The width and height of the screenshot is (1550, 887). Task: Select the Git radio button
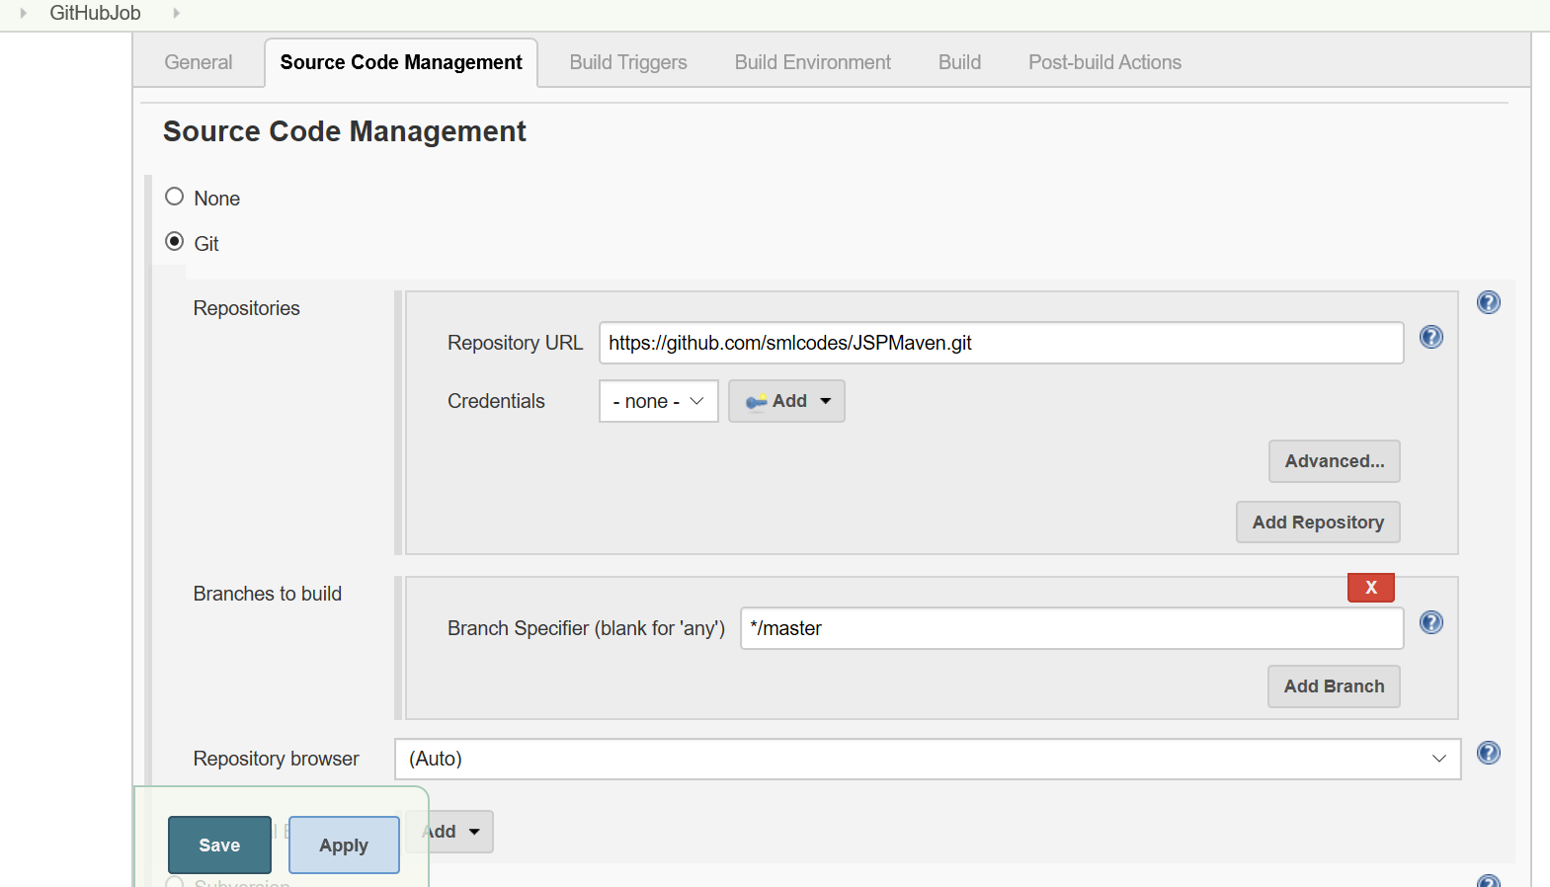(x=175, y=242)
